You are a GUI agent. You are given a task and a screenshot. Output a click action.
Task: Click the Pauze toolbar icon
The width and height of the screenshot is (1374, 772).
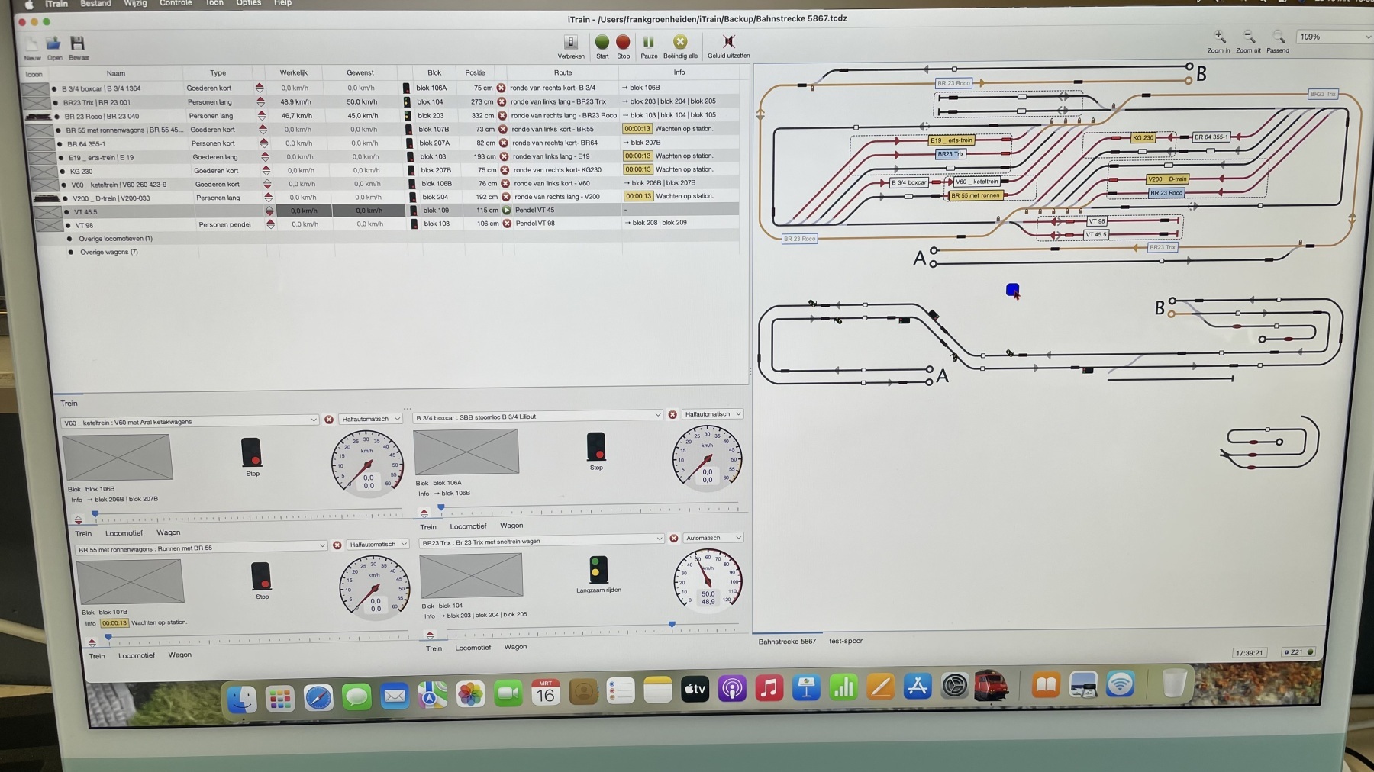tap(649, 42)
